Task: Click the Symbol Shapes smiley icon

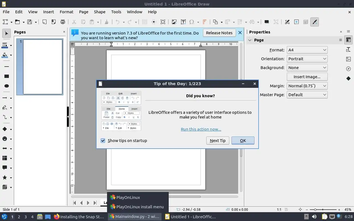Action: pos(5,139)
